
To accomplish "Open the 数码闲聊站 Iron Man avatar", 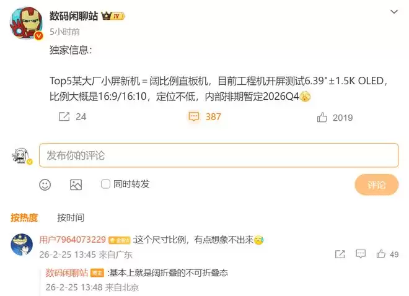I will tap(26, 23).
